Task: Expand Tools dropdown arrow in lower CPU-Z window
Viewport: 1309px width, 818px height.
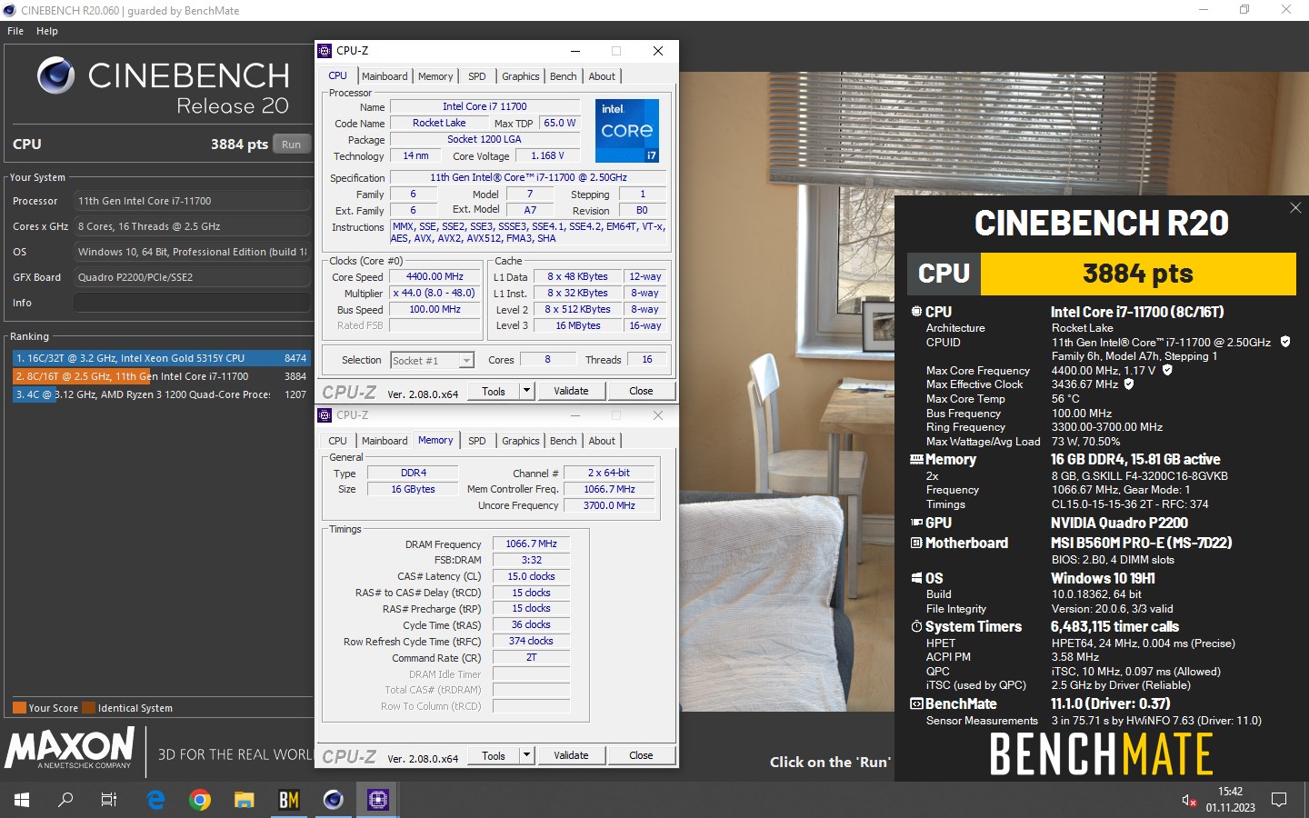Action: coord(526,755)
